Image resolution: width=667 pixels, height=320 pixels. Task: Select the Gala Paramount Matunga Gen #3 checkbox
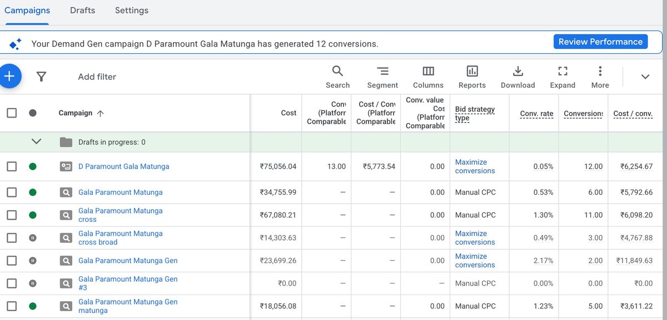click(12, 283)
